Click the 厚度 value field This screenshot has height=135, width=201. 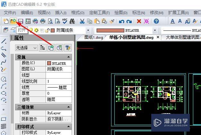coord(59,93)
